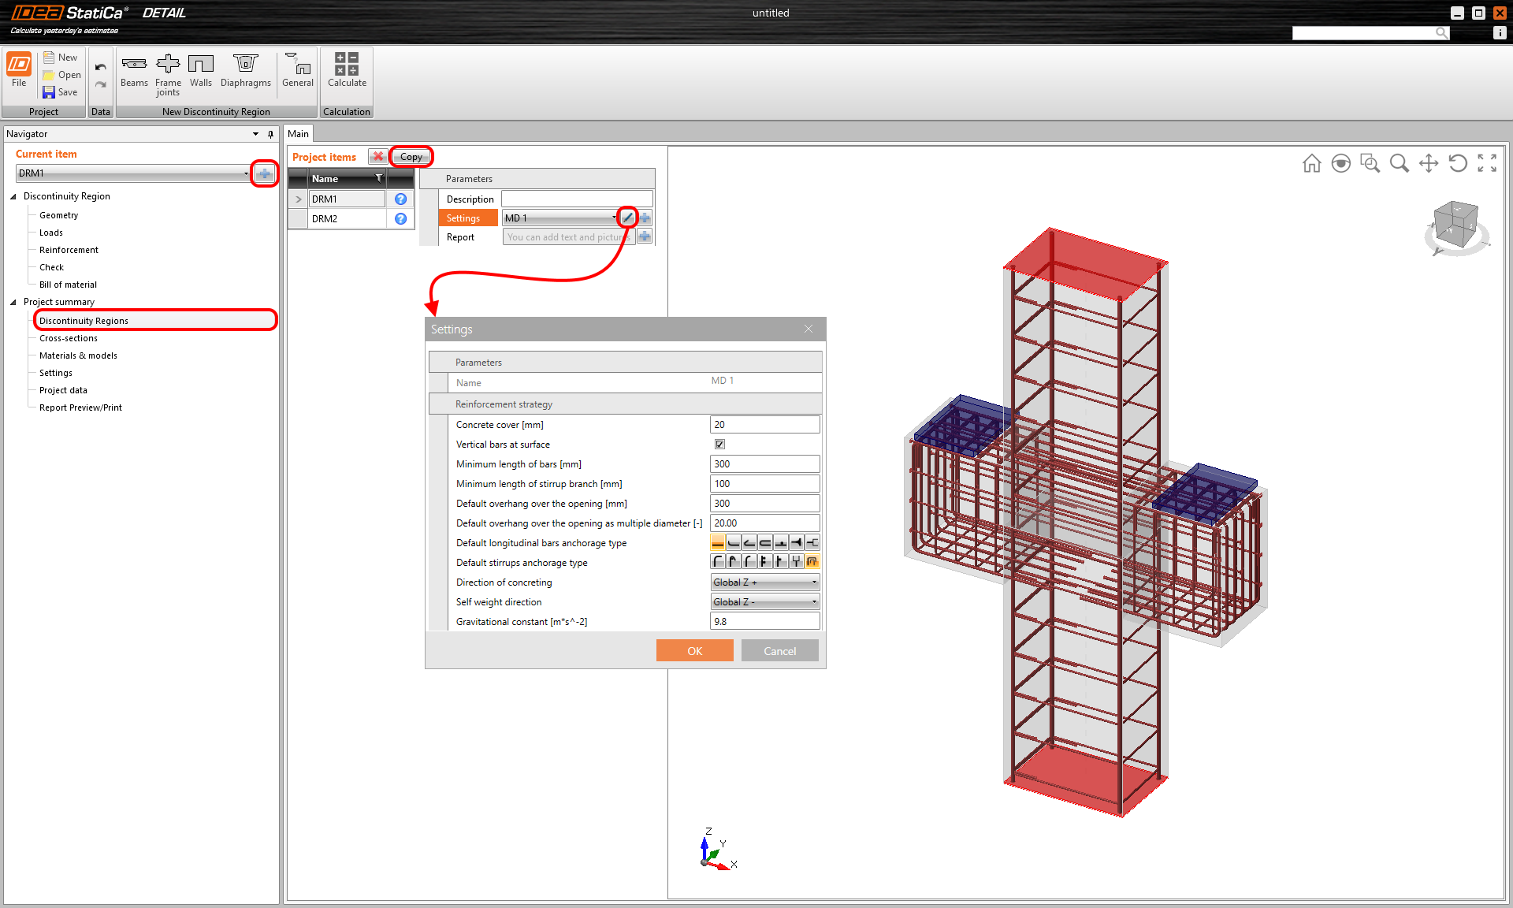Open the Settings edit pencil icon
Image resolution: width=1513 pixels, height=908 pixels.
627,218
